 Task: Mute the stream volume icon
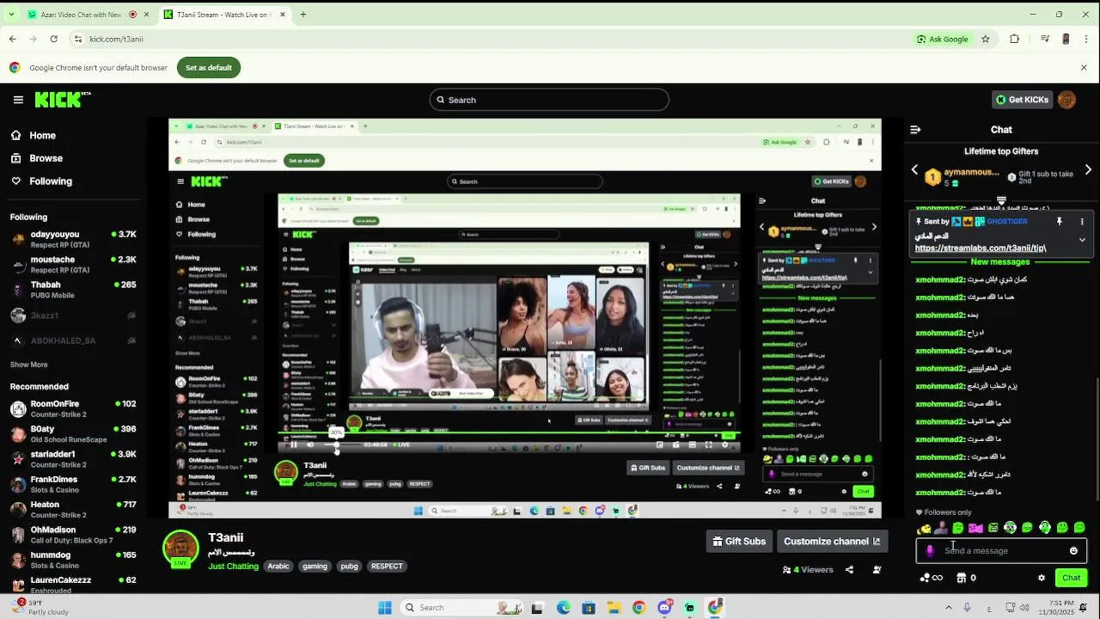click(310, 444)
